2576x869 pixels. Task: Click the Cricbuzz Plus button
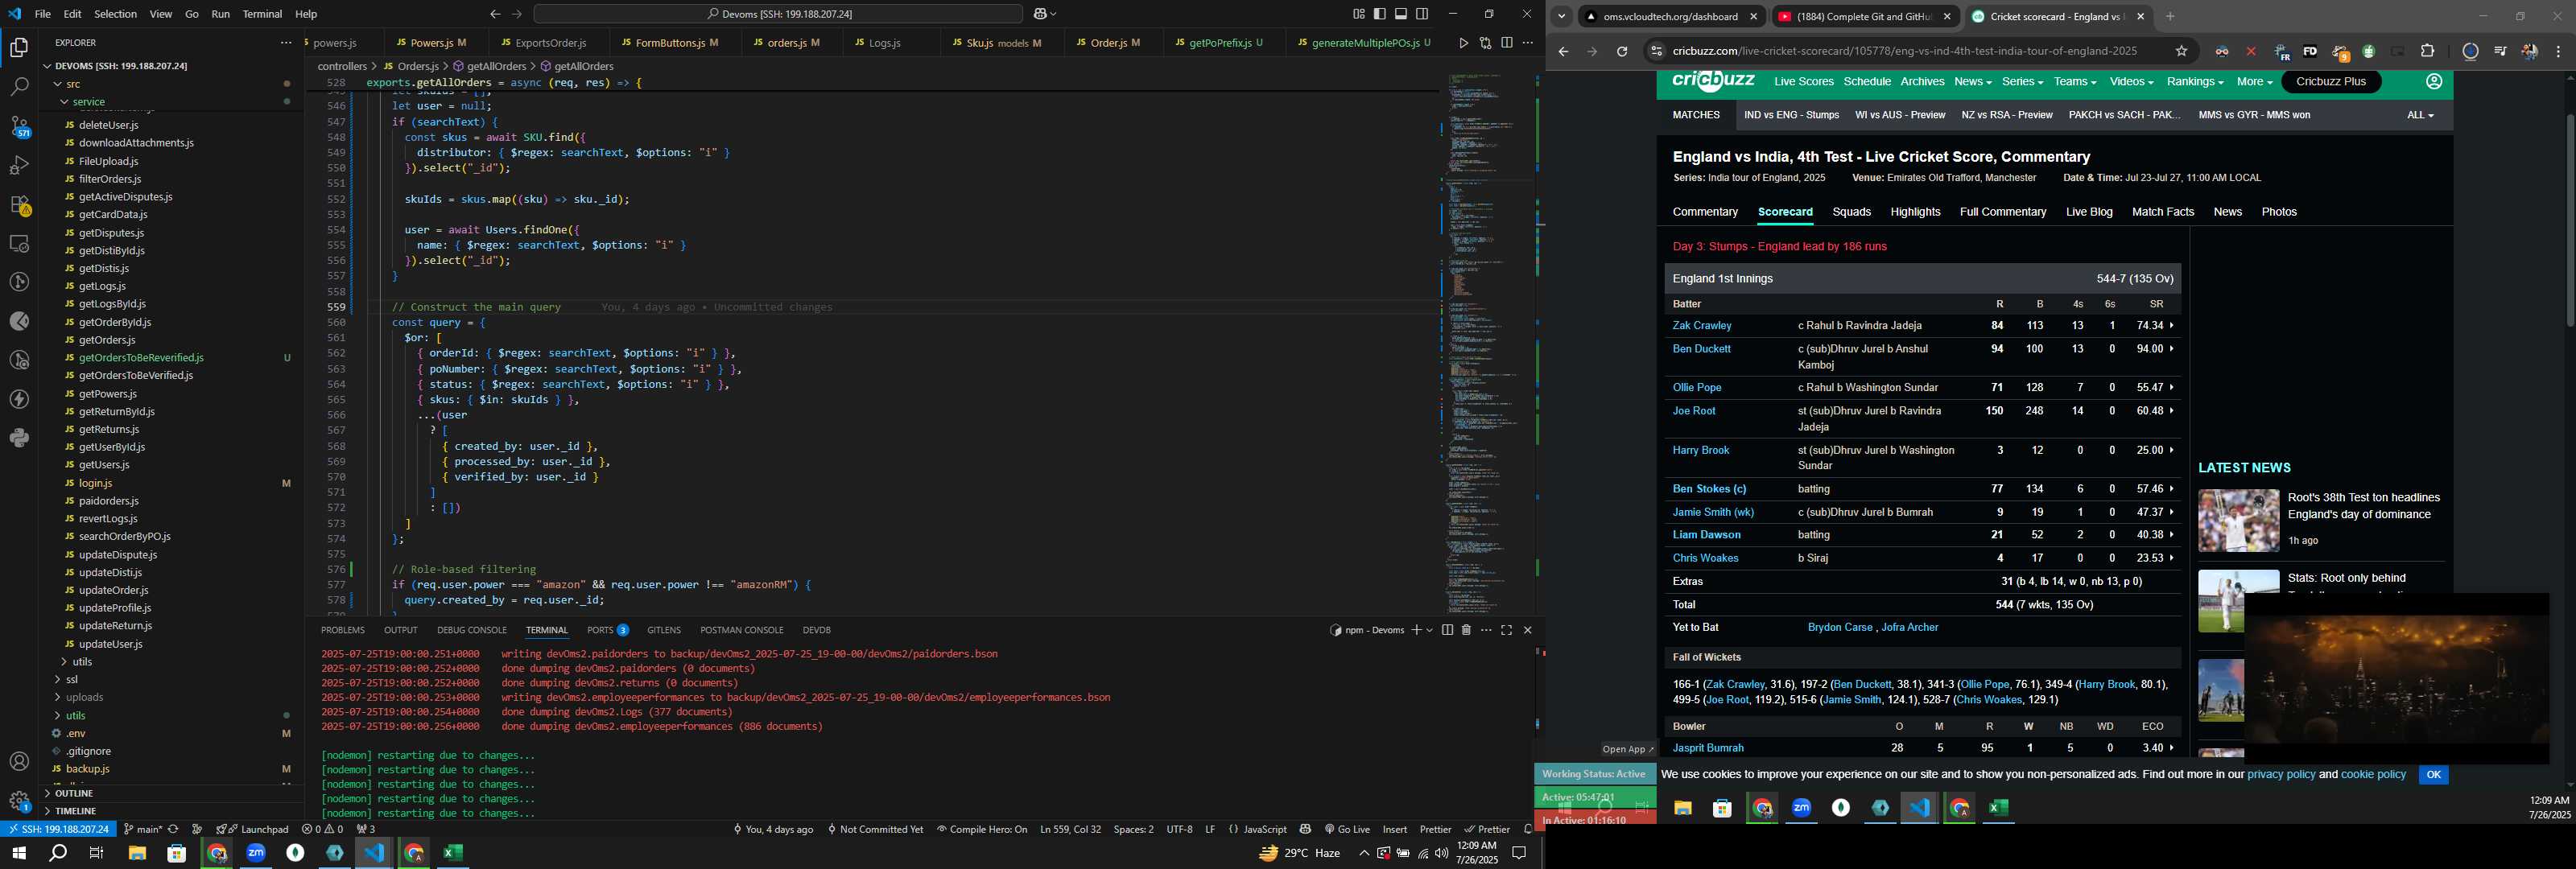pos(2330,82)
